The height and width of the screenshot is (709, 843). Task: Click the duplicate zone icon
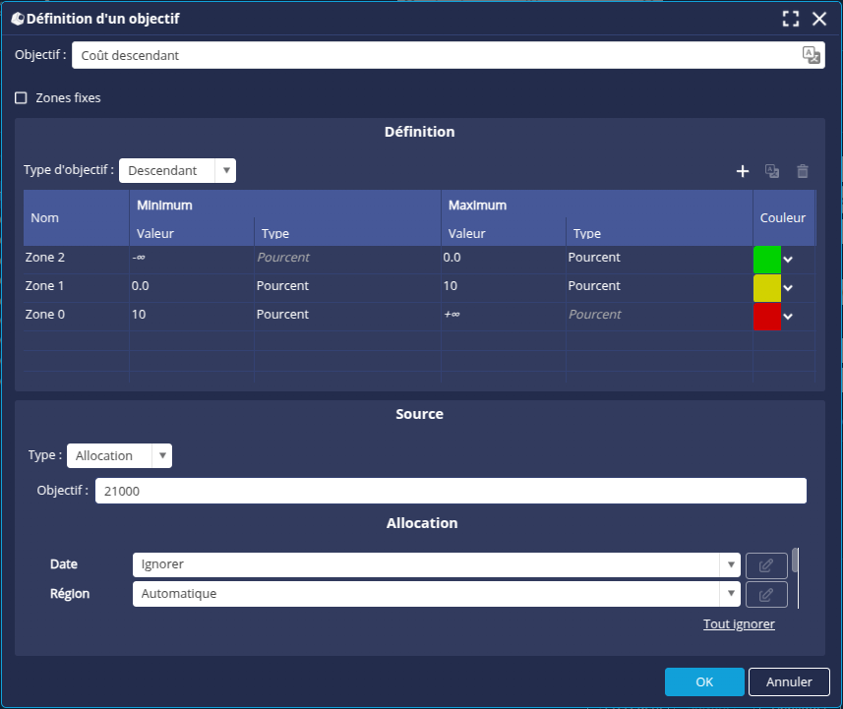(772, 171)
